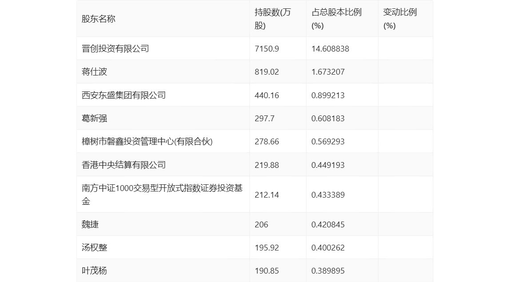Select shareholder 葛新强

tap(94, 118)
